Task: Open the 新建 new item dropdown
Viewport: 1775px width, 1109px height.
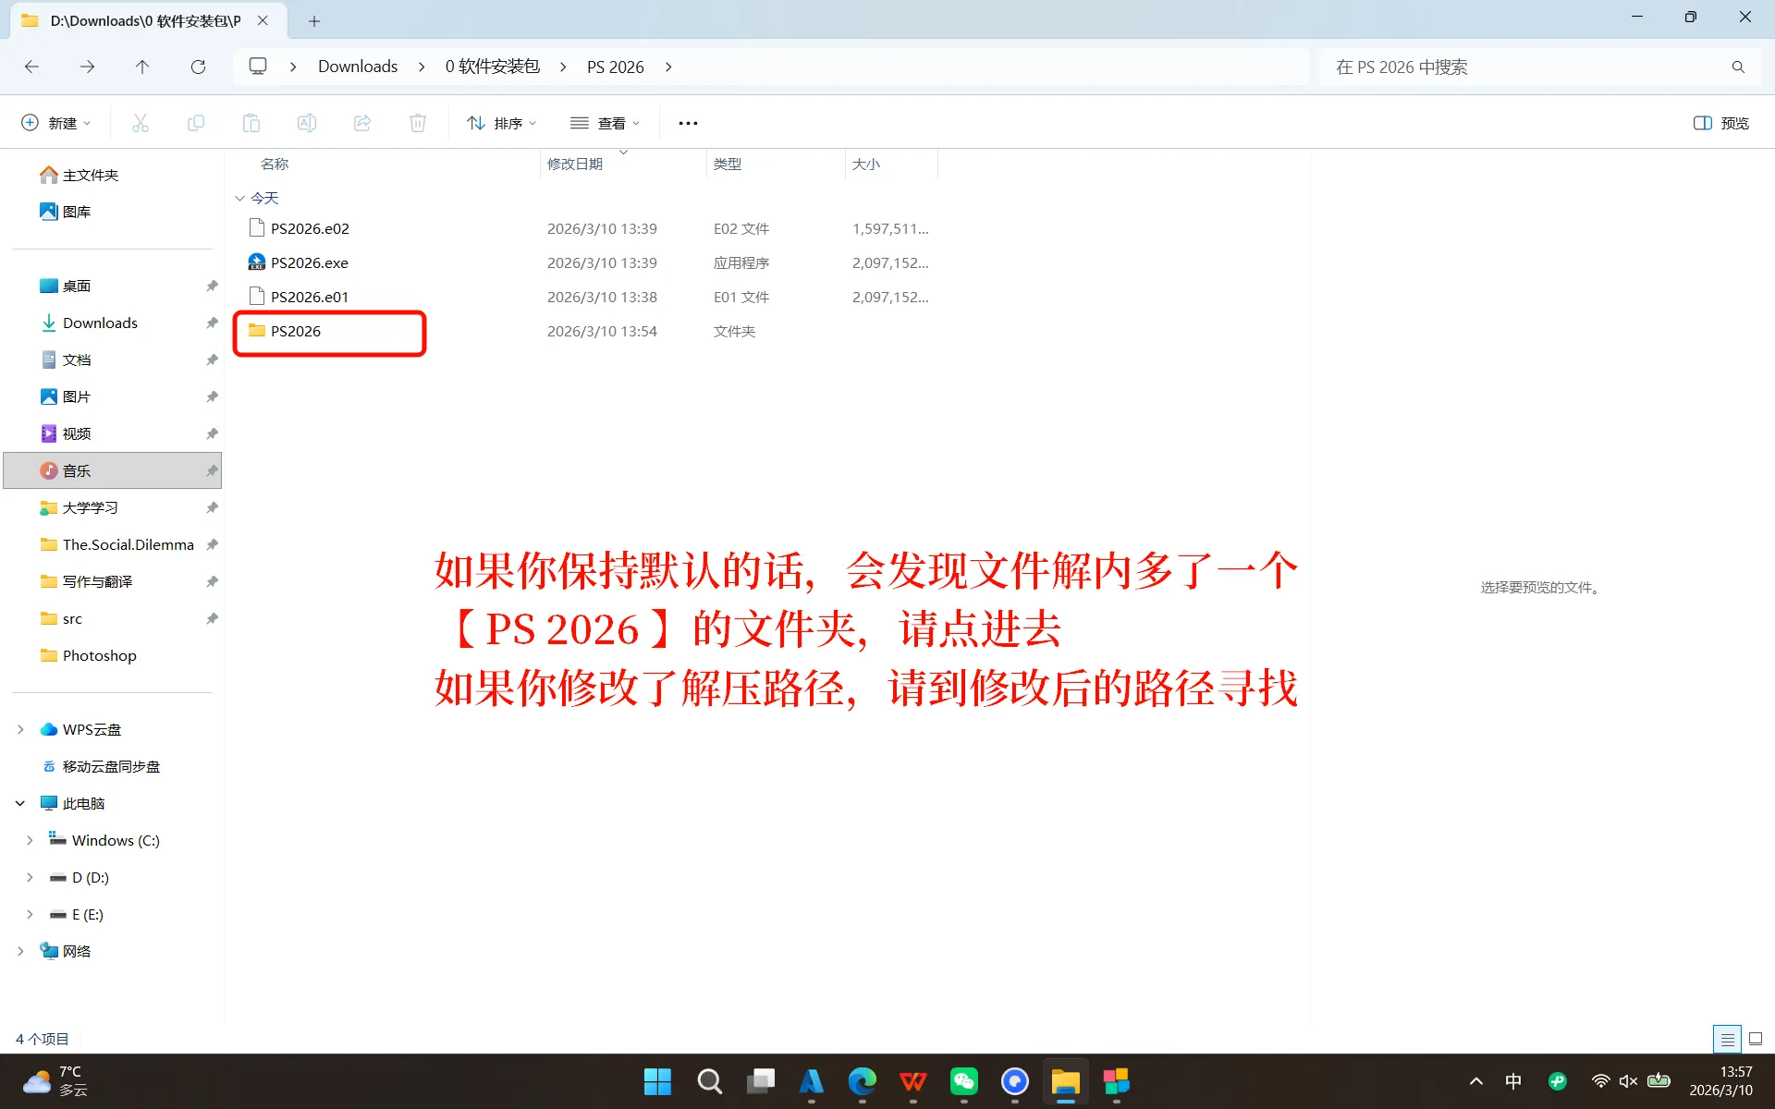Action: 55,122
